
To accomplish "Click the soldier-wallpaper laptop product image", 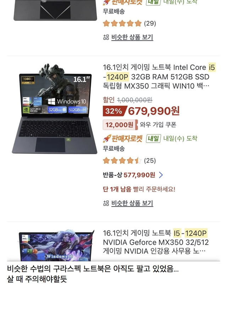I will (55, 109).
